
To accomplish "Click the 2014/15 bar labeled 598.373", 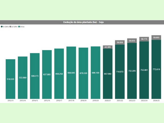I will pyautogui.click(x=35, y=76).
